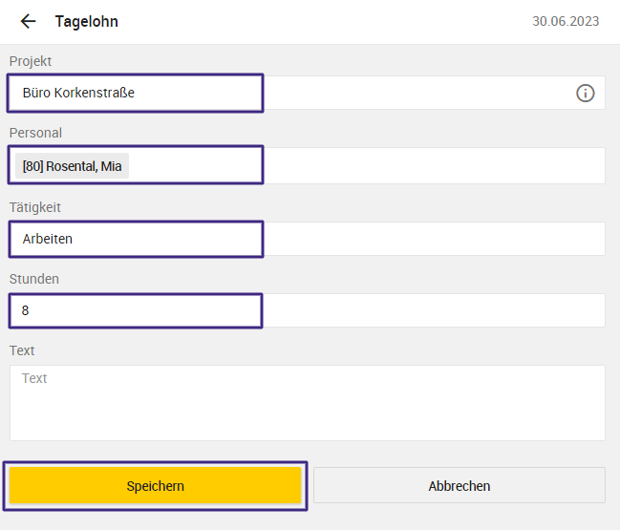Focus the Stunden field containing 8
620x530 pixels.
tap(308, 310)
